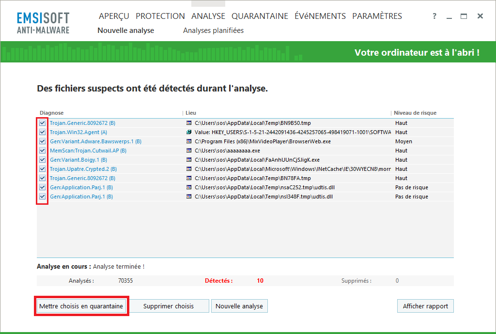Click the Emsisoft Anti-Malware logo
Image resolution: width=496 pixels, height=334 pixels.
[43, 23]
